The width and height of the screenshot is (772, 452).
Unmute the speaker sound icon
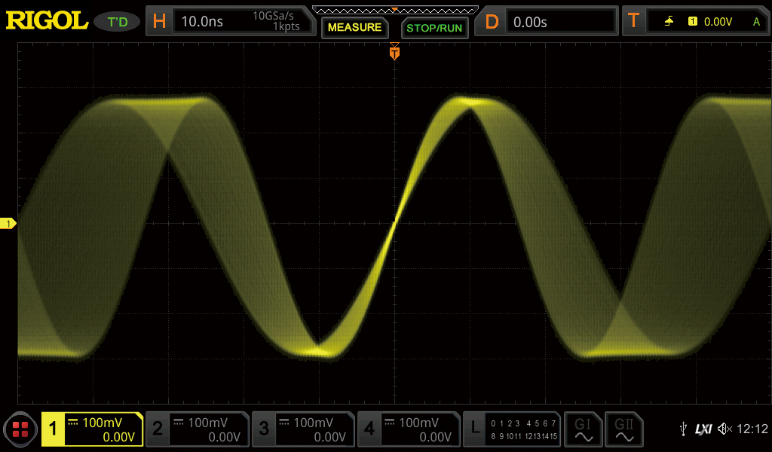725,429
